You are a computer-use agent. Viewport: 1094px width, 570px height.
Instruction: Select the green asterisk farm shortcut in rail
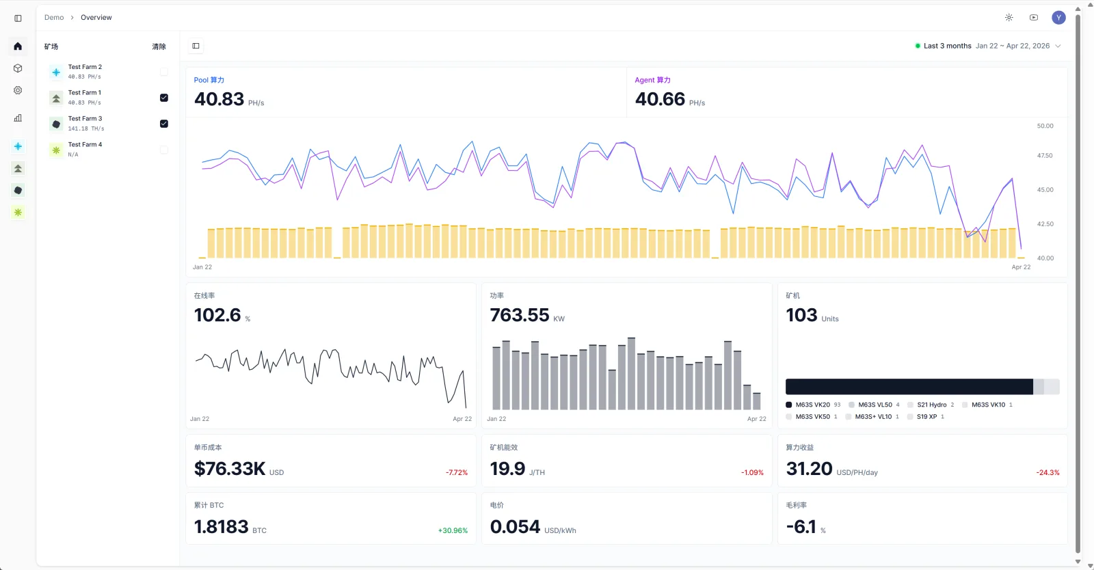[x=18, y=213]
